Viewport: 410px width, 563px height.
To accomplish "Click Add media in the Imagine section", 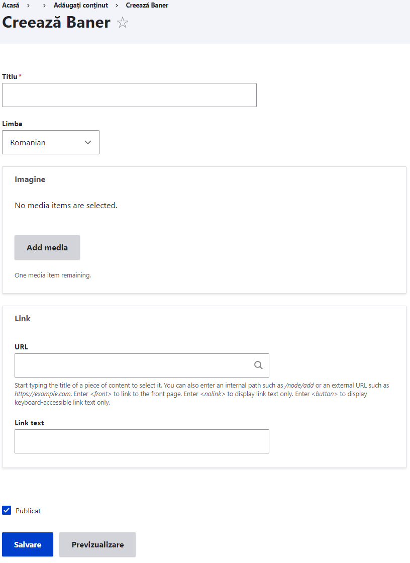I will 47,247.
